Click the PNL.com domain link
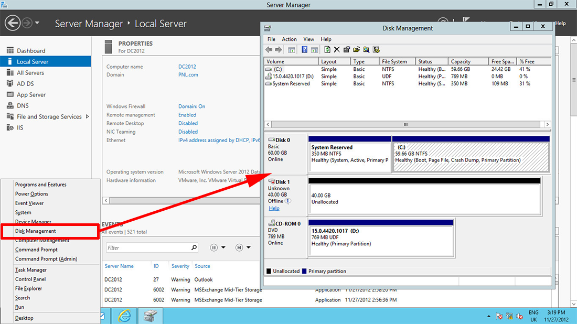577x324 pixels. coord(188,74)
